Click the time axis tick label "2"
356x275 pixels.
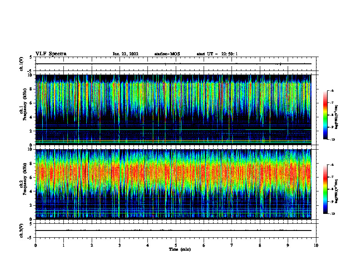click(92, 245)
